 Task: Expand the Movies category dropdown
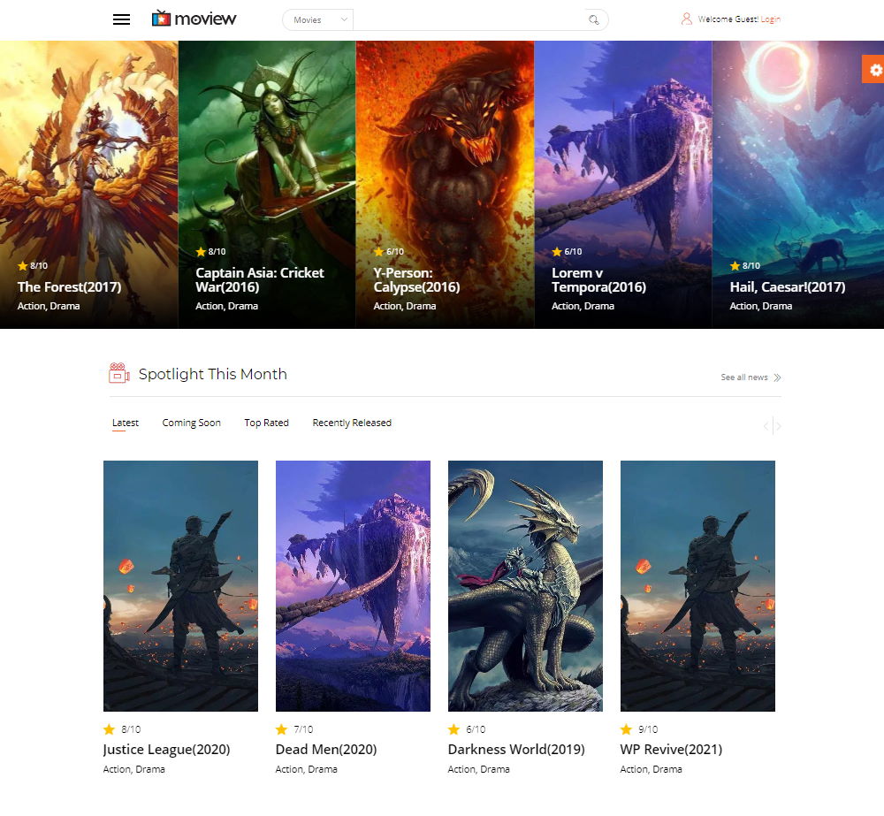pyautogui.click(x=318, y=19)
